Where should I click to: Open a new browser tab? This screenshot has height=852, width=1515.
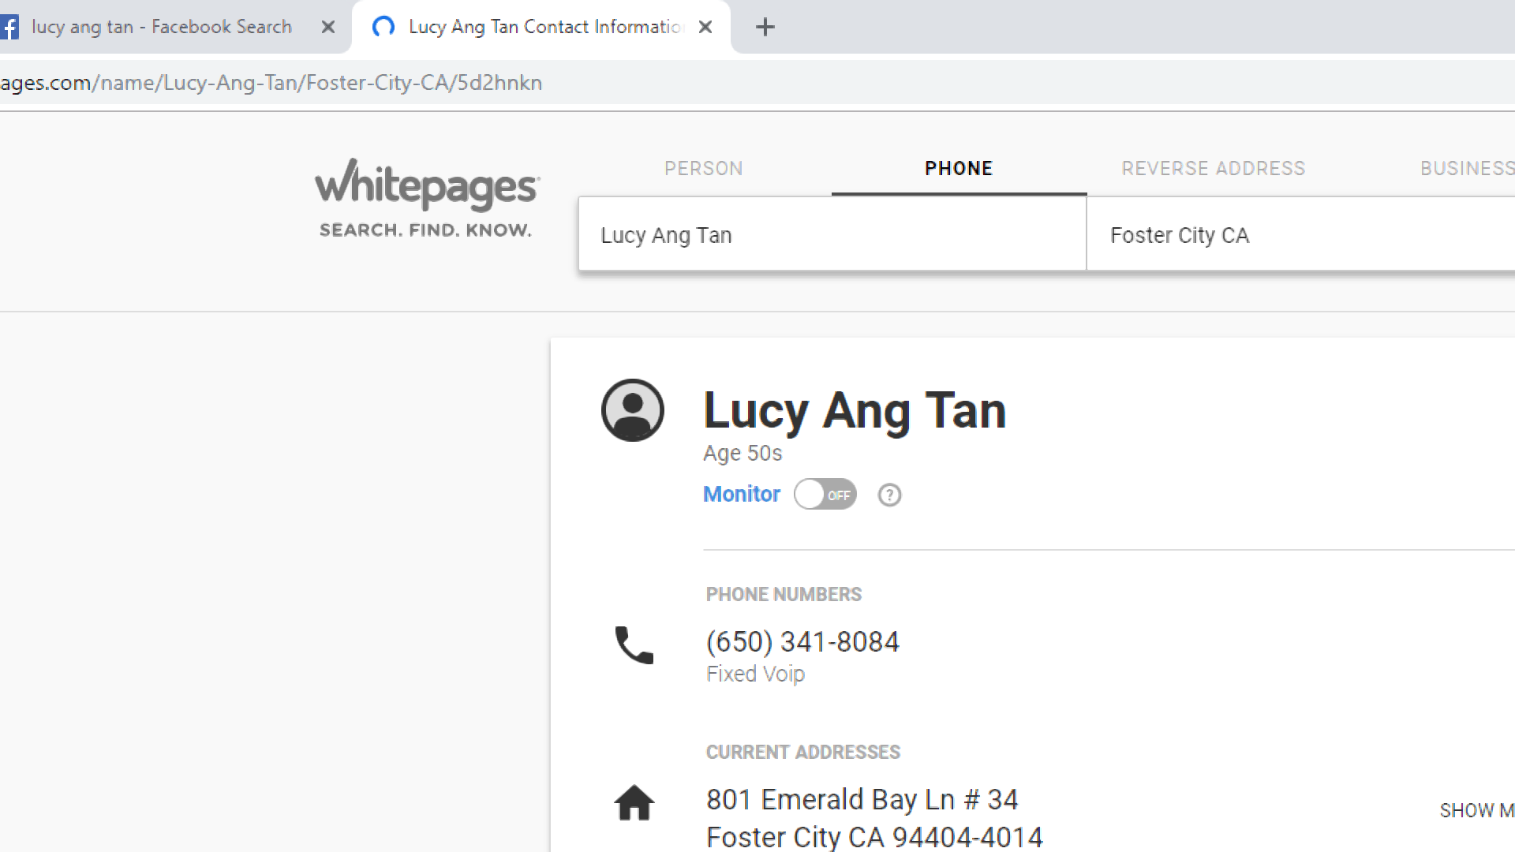pyautogui.click(x=765, y=27)
